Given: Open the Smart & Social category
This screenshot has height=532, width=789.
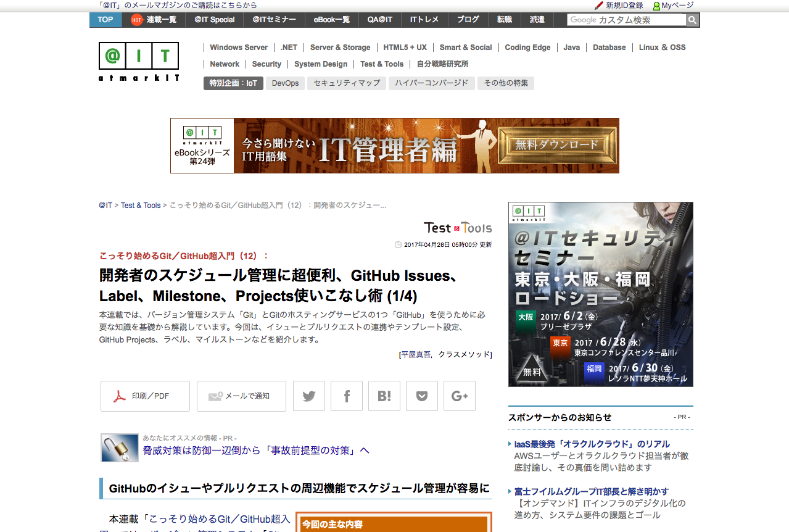Looking at the screenshot, I should point(466,48).
